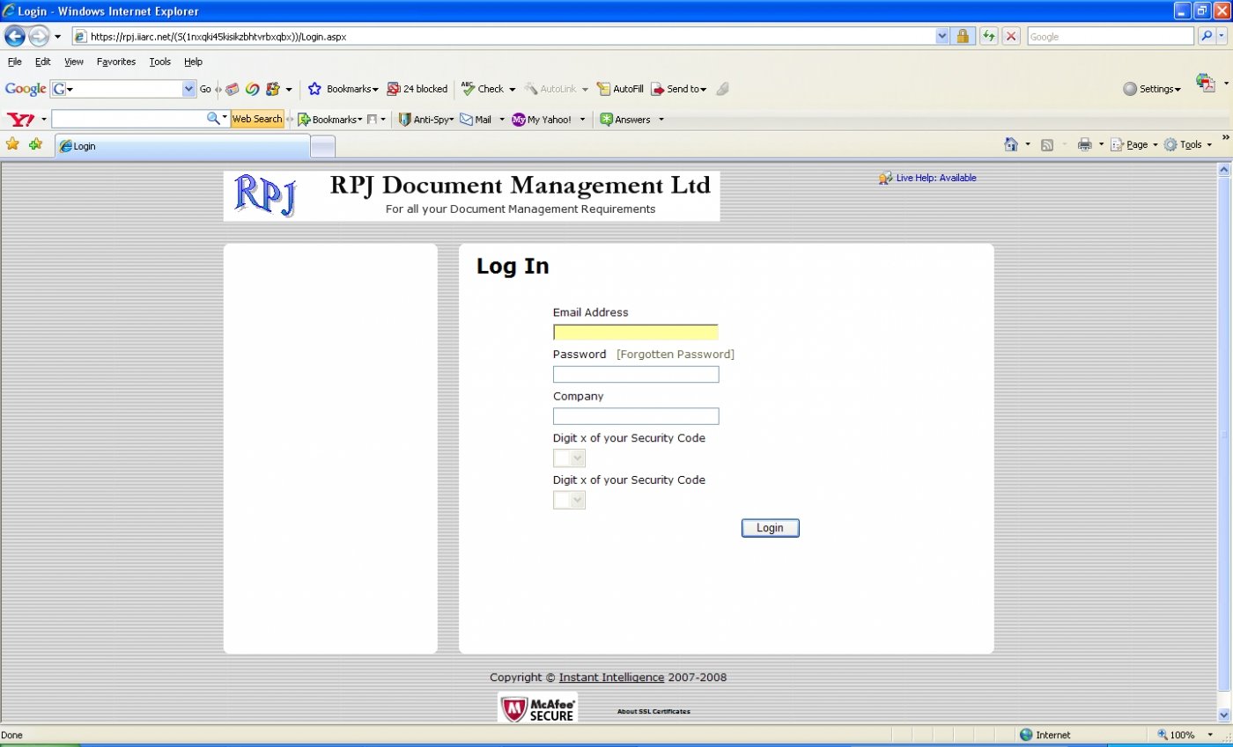Select the Login browser tab

(x=182, y=146)
